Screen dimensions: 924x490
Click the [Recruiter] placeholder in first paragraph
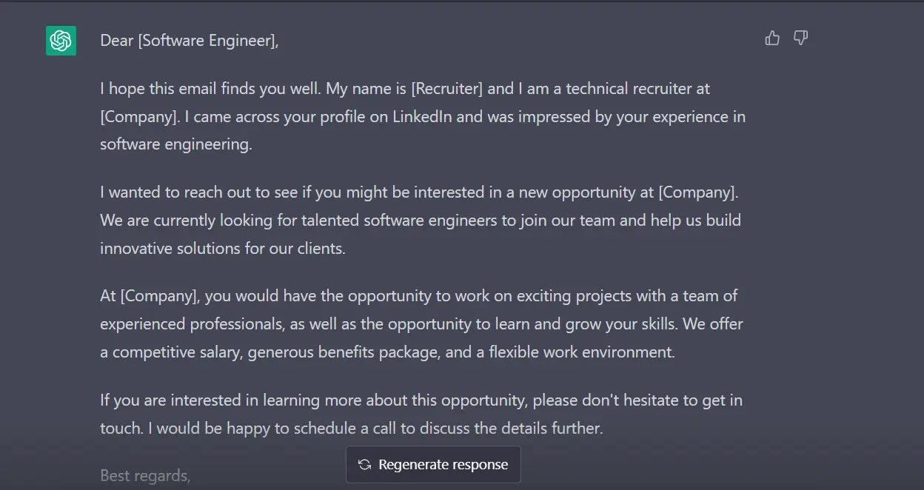click(x=446, y=89)
